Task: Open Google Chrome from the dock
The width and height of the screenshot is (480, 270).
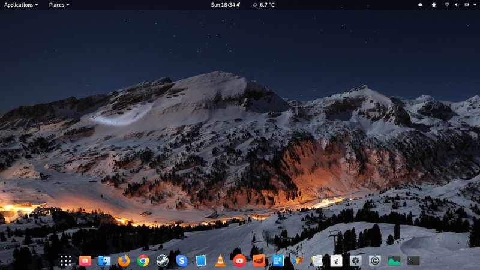Action: 143,260
